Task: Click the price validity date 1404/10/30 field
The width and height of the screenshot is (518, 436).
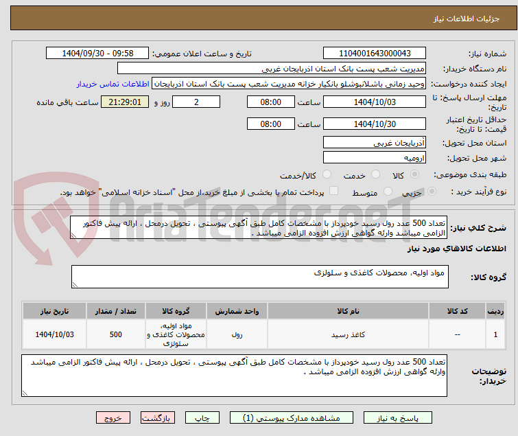Action: click(375, 124)
